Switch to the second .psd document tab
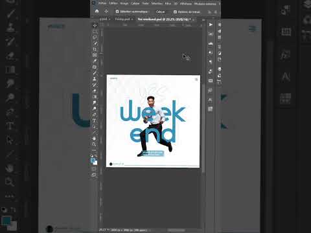This screenshot has height=233, width=311. tap(122, 19)
